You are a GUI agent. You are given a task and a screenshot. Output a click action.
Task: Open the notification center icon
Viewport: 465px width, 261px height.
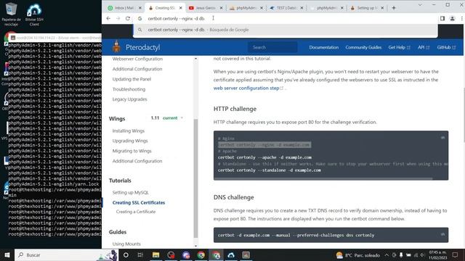[456, 254]
